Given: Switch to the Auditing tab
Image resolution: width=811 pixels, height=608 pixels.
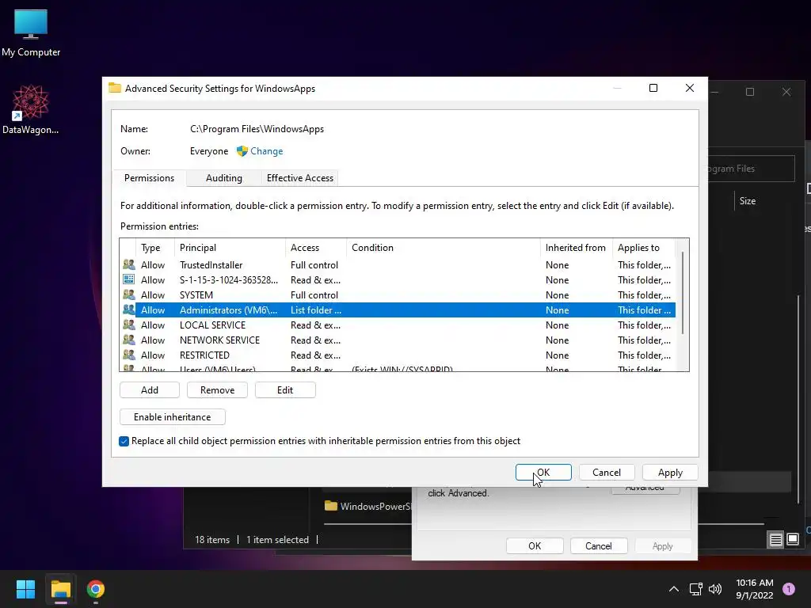Looking at the screenshot, I should coord(224,178).
